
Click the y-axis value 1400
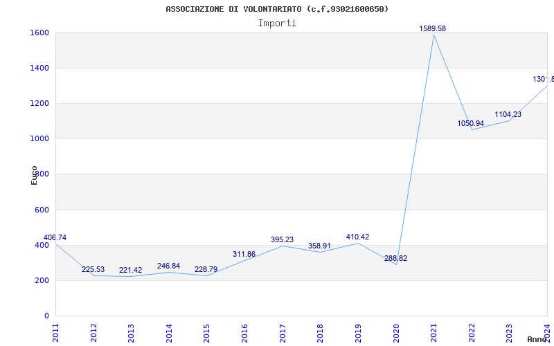coord(39,68)
